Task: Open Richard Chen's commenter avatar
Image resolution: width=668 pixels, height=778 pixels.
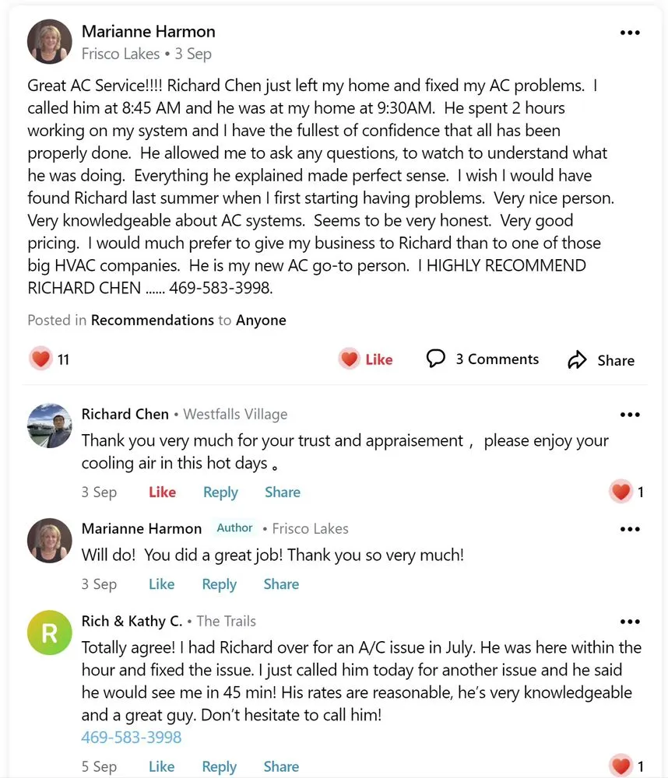Action: pos(50,425)
